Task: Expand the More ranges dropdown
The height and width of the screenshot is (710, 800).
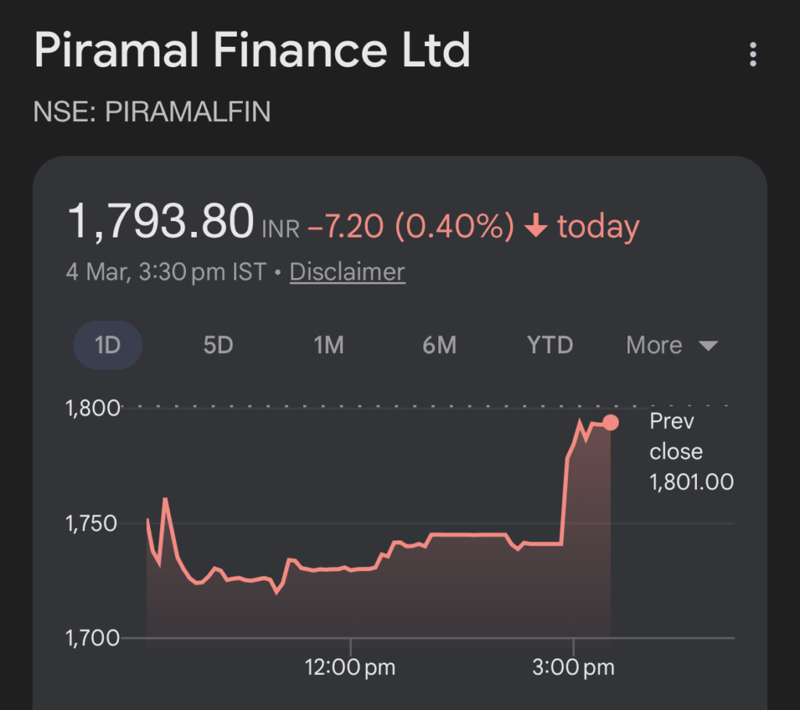Action: click(671, 345)
